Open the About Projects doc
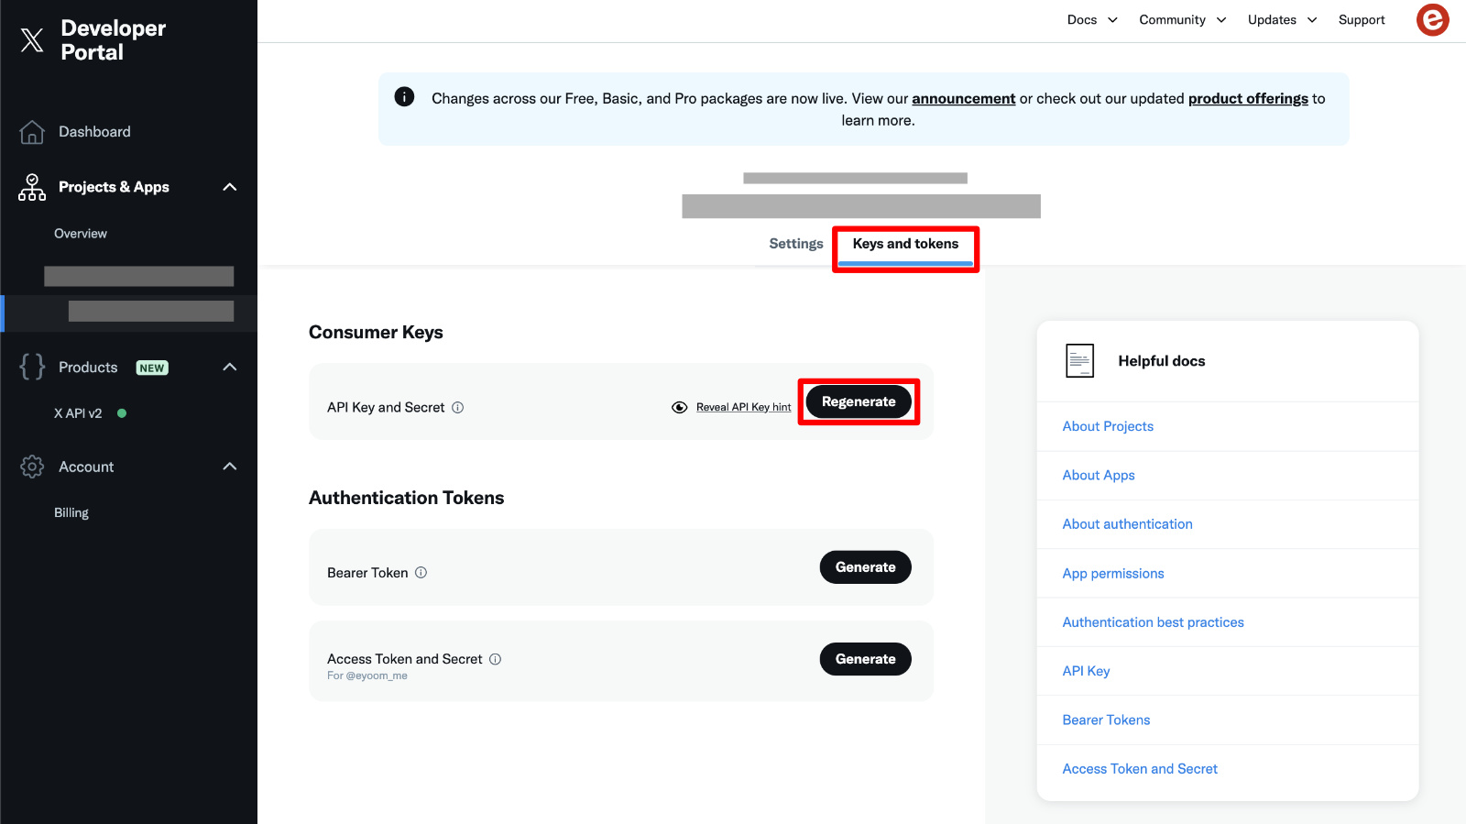Image resolution: width=1466 pixels, height=824 pixels. [x=1108, y=426]
